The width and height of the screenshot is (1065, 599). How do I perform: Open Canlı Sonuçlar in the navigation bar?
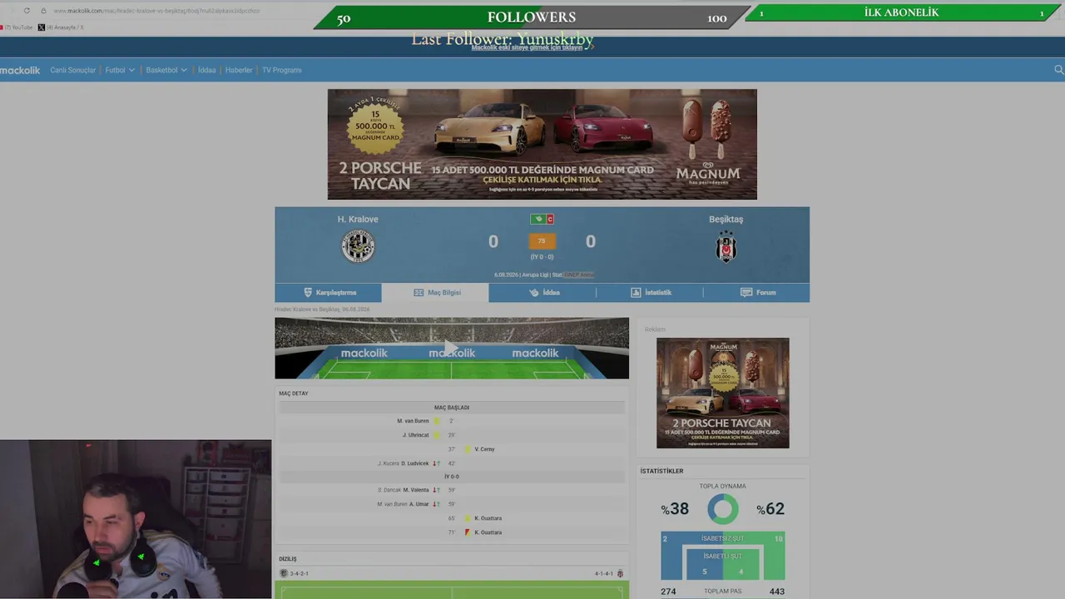(73, 71)
